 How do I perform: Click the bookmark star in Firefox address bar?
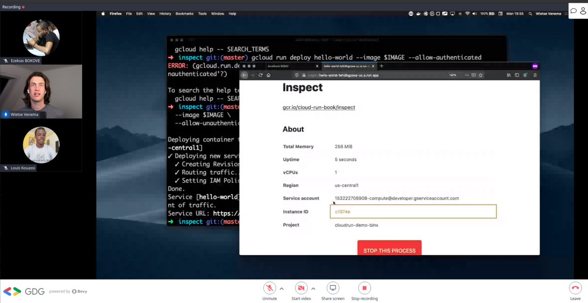tap(481, 75)
